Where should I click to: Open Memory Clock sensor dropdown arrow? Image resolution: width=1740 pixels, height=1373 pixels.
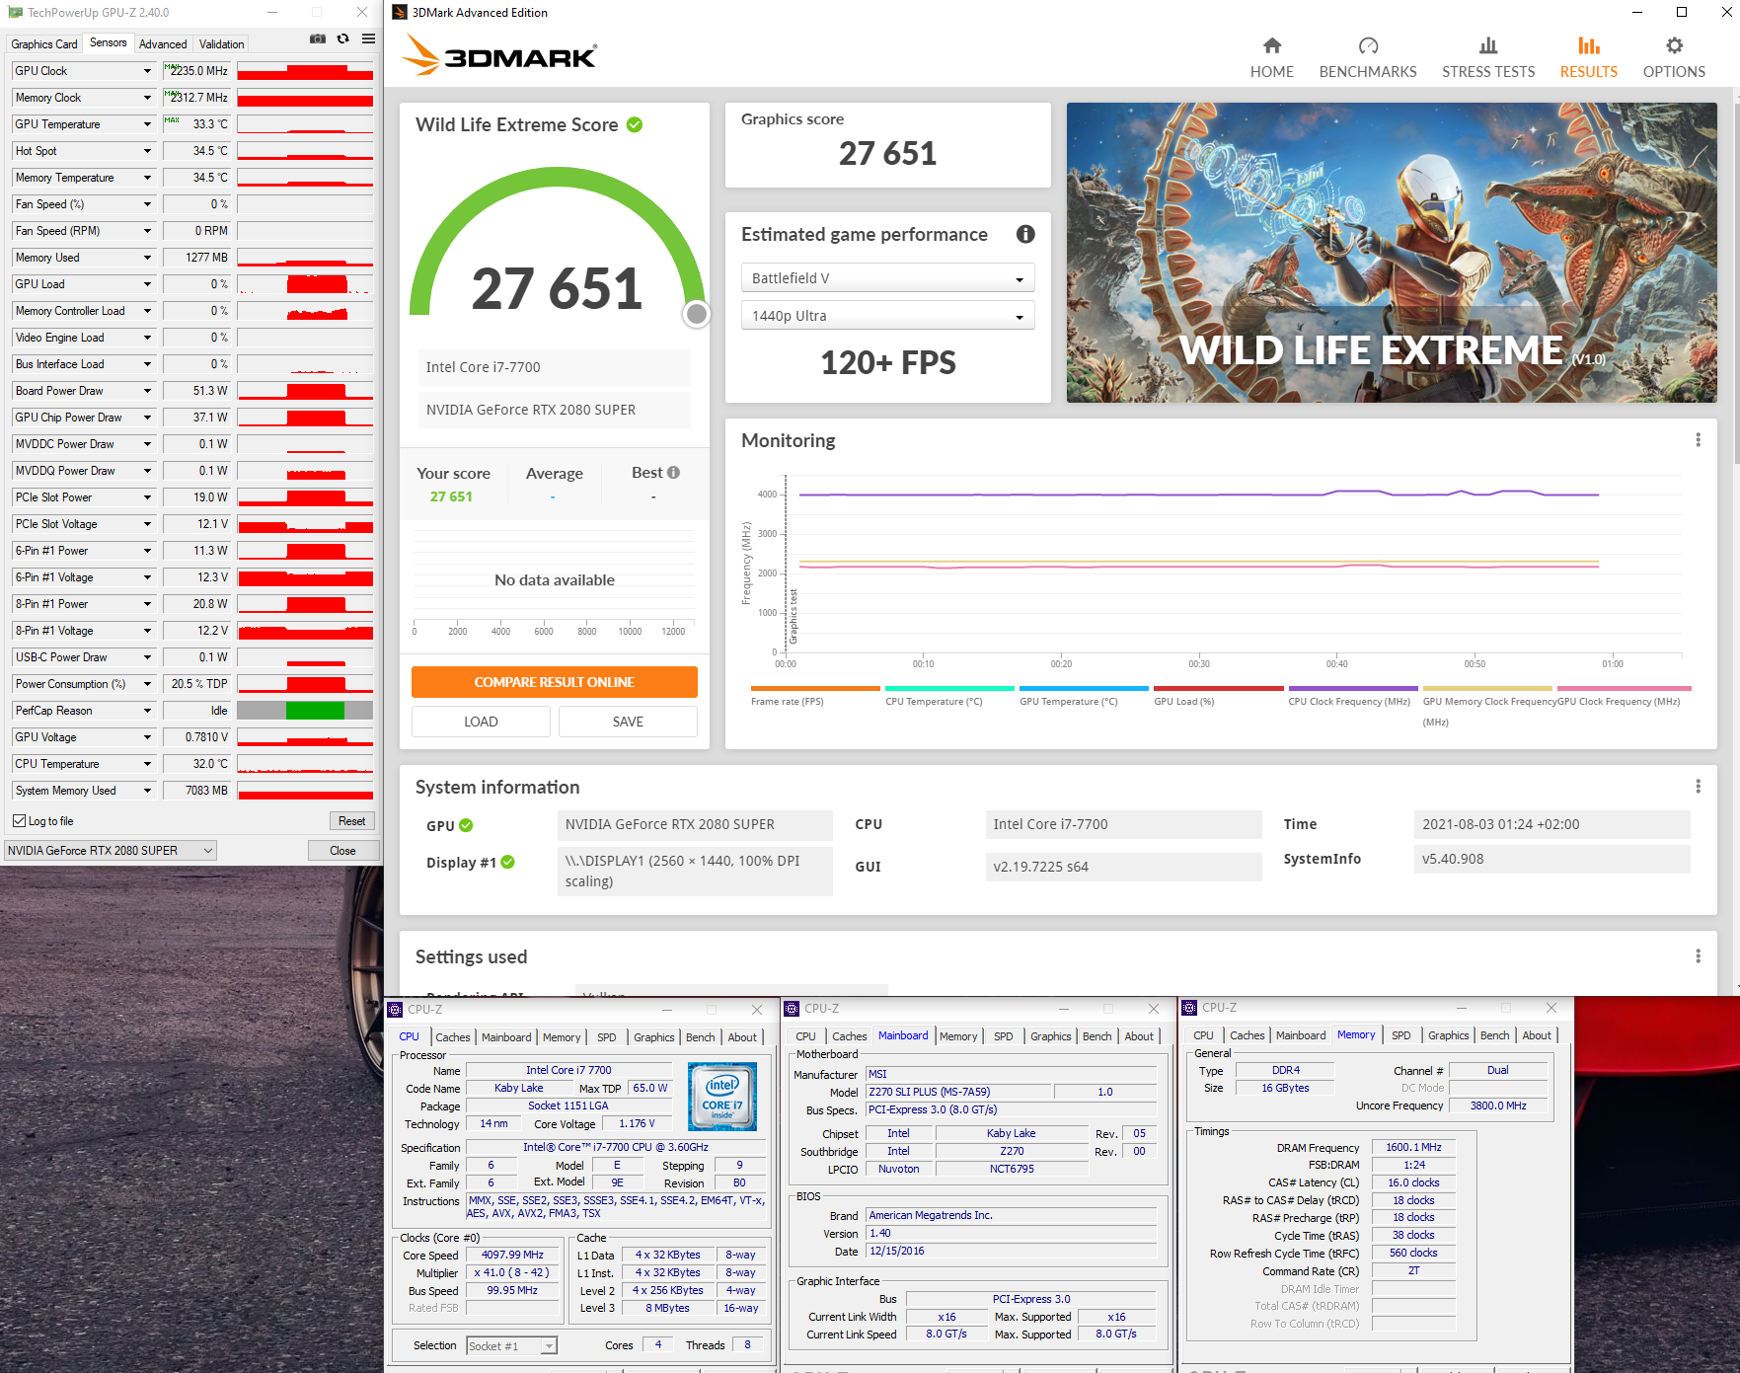[x=147, y=98]
